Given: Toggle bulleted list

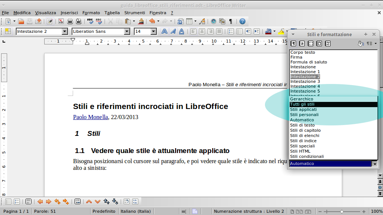Looking at the screenshot, I should tap(239, 31).
